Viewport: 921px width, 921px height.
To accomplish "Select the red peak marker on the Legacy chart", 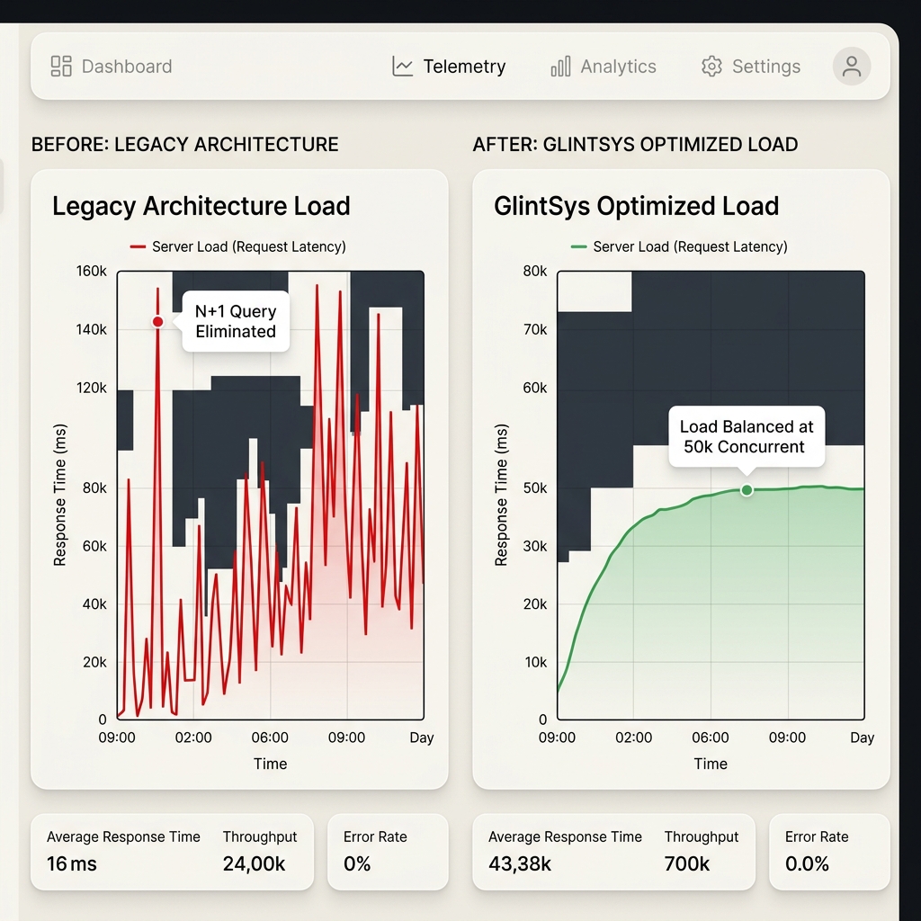I will pyautogui.click(x=158, y=321).
